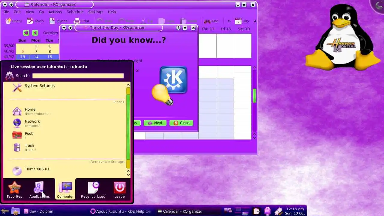Add a new To-do from the toolbar

35,21
